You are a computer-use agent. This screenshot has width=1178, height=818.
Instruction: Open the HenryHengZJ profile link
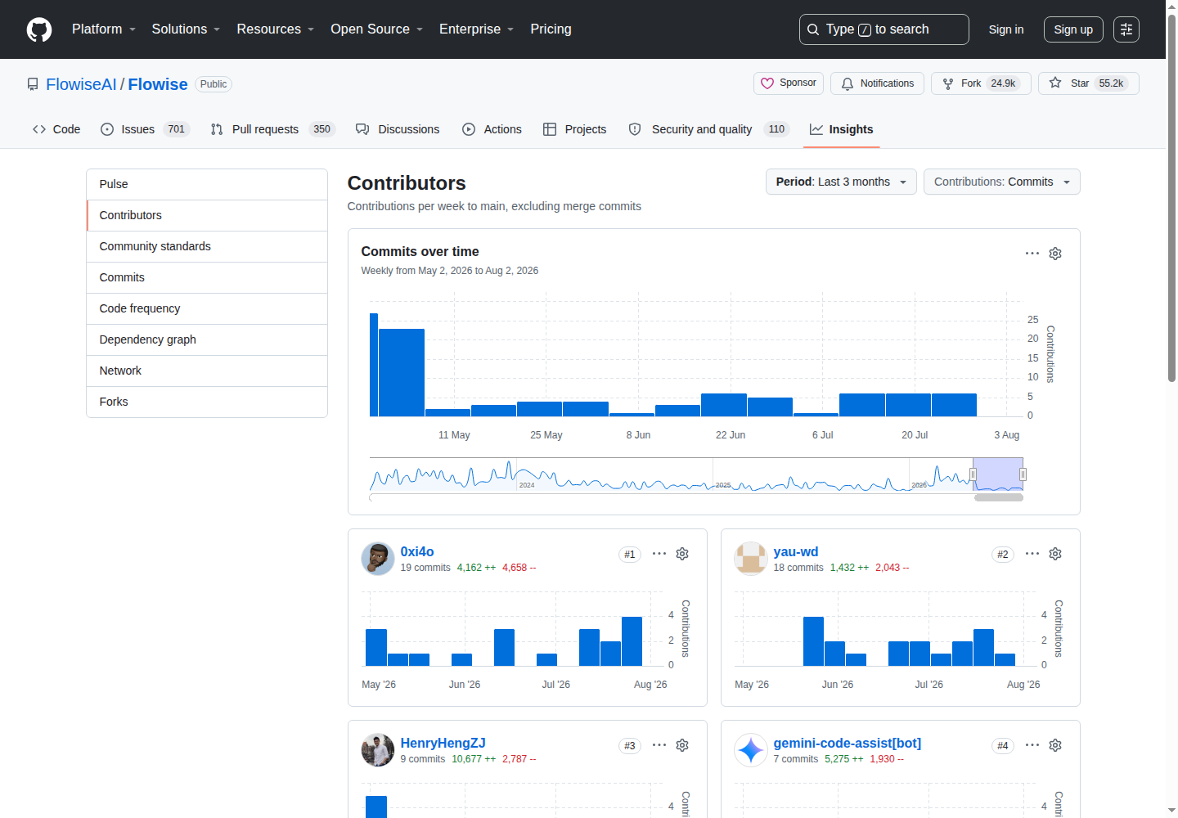(443, 743)
